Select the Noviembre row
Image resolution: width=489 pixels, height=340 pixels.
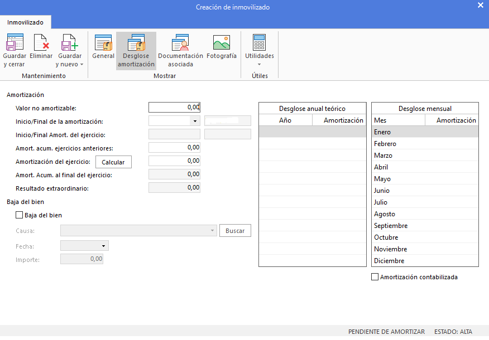425,249
